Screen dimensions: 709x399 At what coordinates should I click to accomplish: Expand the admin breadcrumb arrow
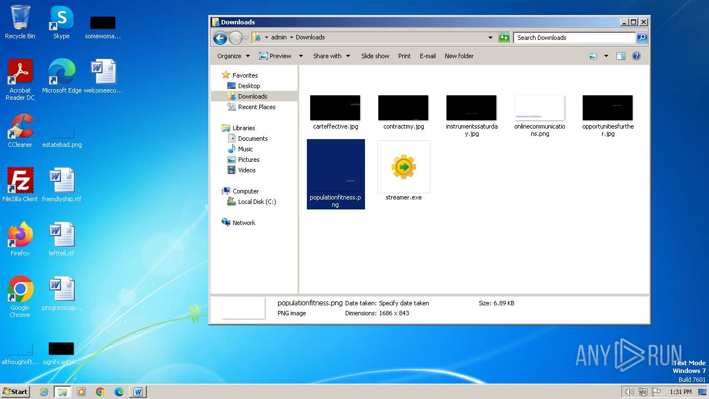[x=291, y=38]
